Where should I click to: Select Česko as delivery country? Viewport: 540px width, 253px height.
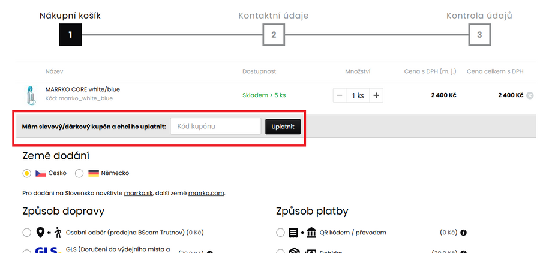[x=26, y=173]
